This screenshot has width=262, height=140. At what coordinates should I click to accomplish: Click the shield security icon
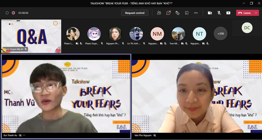point(7,13)
